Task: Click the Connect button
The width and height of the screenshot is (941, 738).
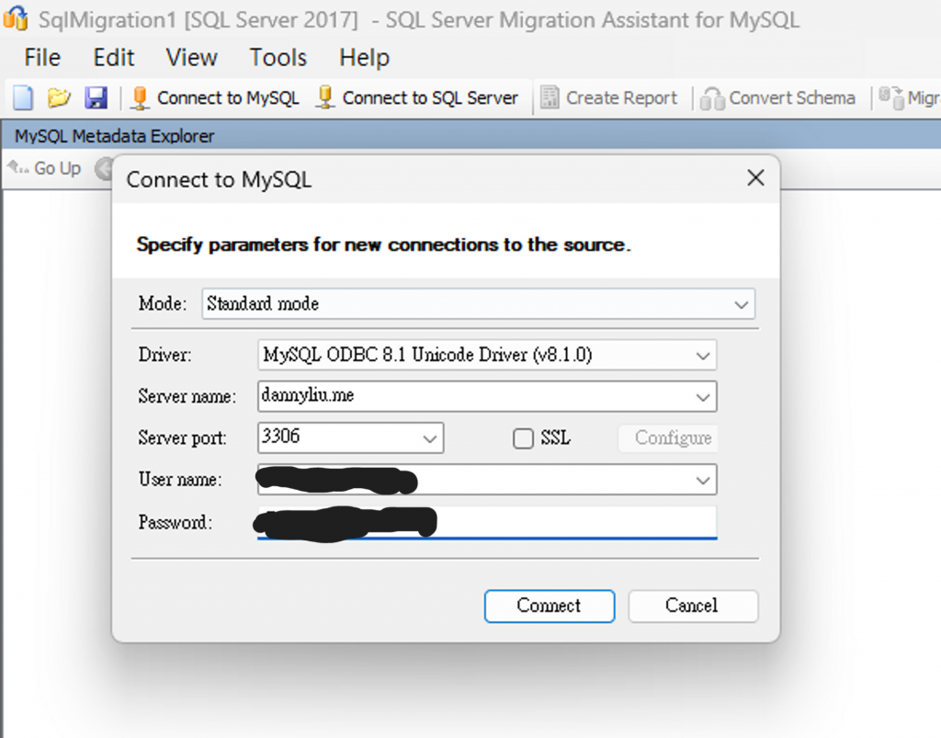Action: click(x=550, y=606)
